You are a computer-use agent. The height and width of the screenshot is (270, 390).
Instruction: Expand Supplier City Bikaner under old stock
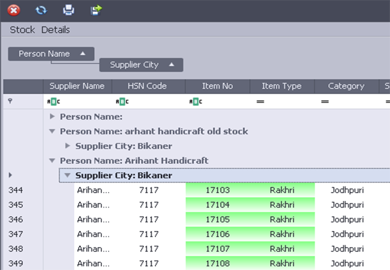67,146
